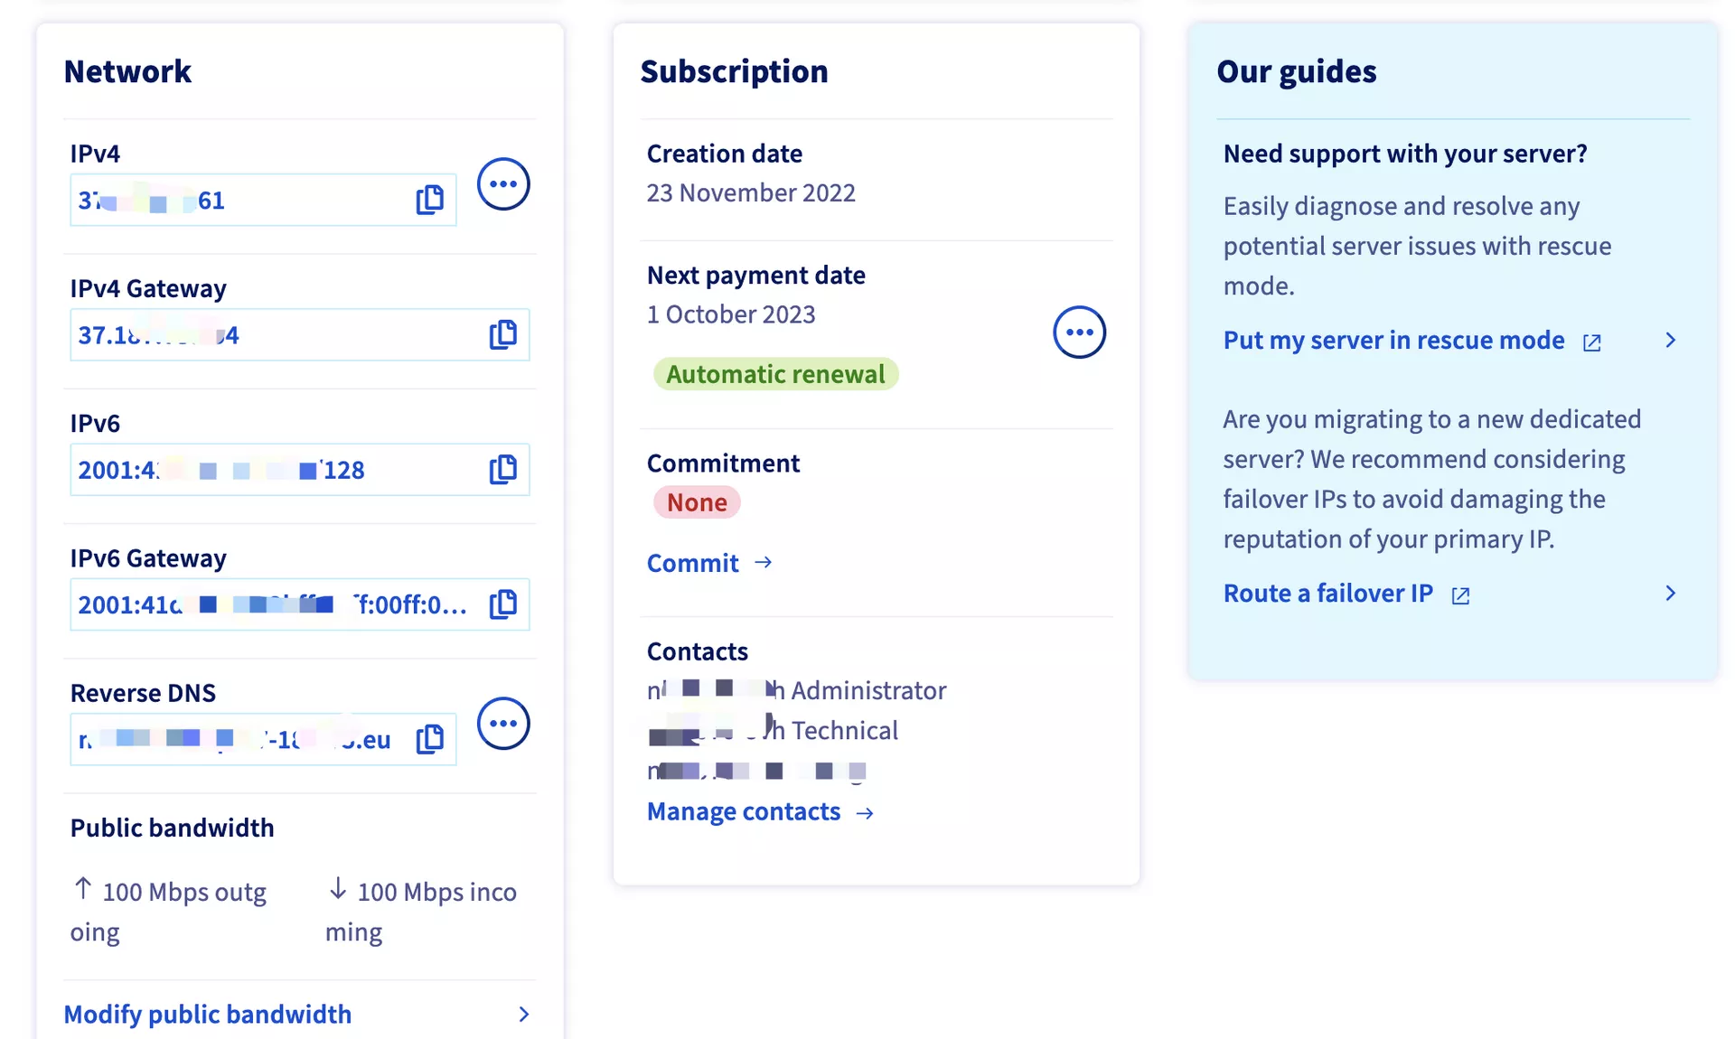
Task: Copy the IPv6 Gateway address
Action: 503,604
